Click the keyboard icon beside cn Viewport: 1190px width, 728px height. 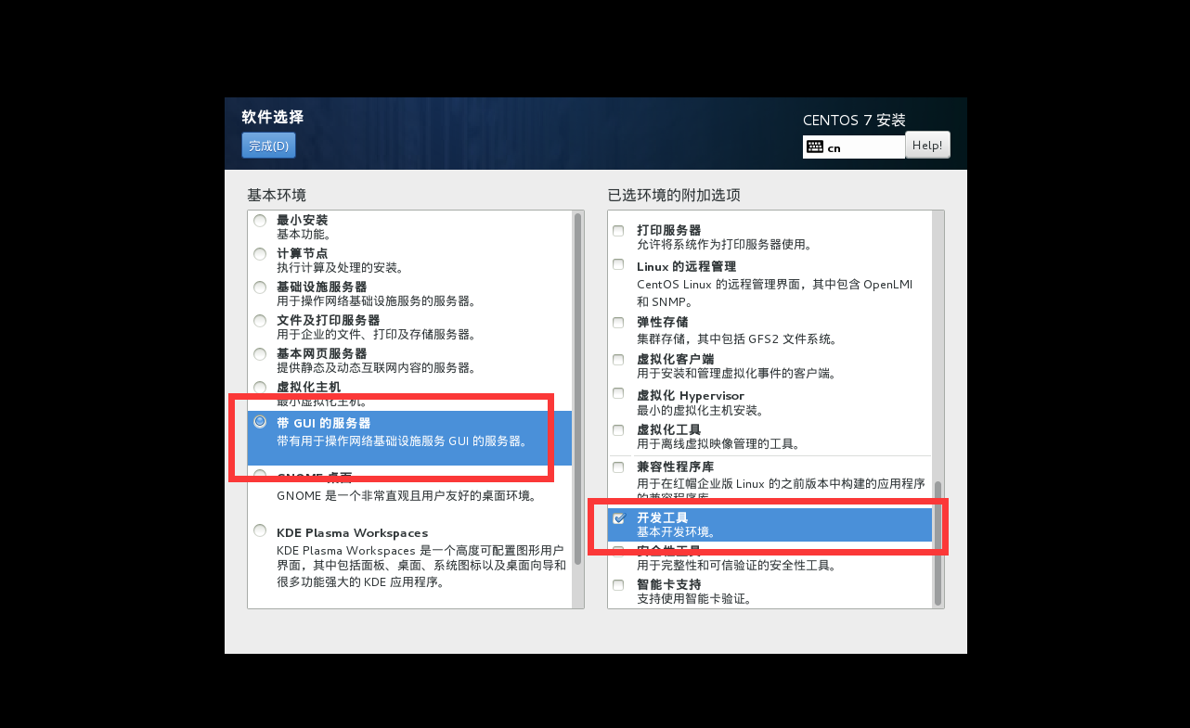[815, 147]
